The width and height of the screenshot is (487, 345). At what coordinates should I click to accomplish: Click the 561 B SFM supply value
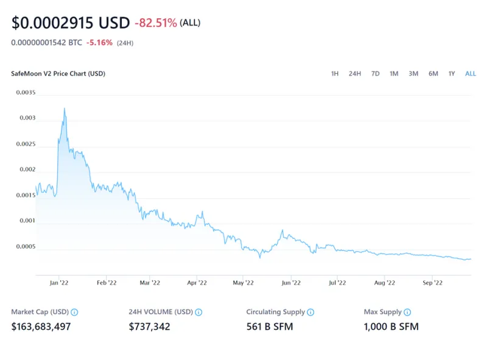[x=270, y=326]
